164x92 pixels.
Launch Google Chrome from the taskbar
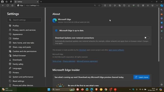coord(106,89)
